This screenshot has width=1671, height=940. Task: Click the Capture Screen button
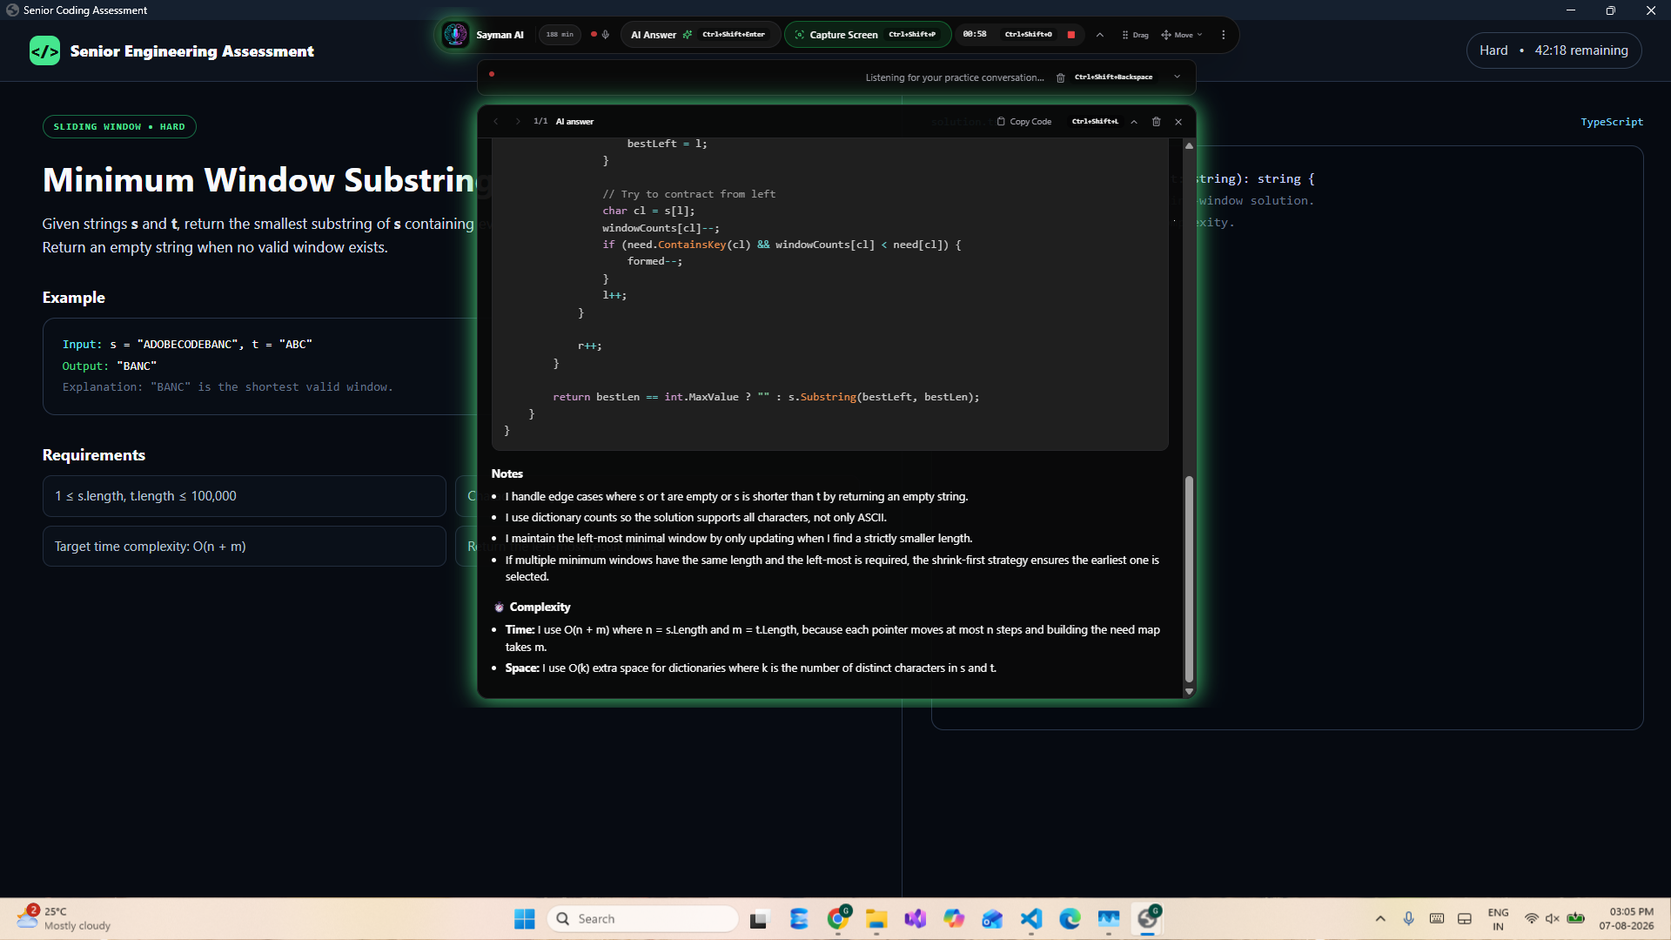click(x=867, y=35)
